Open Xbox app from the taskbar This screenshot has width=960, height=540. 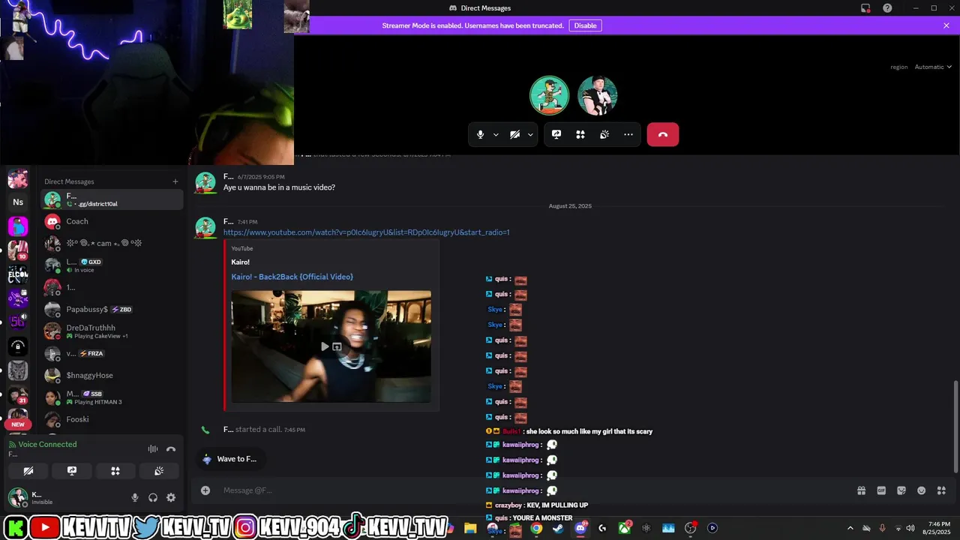coord(624,528)
